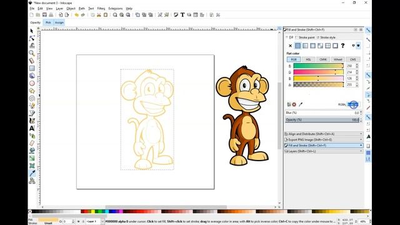Select the Gradient tool
The height and width of the screenshot is (225, 400).
(x=32, y=158)
